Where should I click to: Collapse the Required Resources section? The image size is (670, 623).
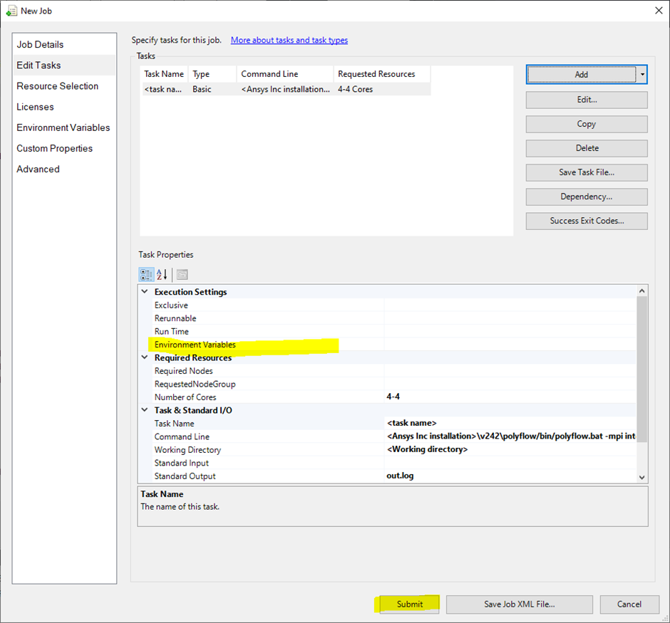point(145,358)
